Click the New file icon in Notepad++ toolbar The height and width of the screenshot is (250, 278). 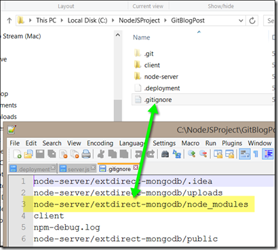click(17, 154)
